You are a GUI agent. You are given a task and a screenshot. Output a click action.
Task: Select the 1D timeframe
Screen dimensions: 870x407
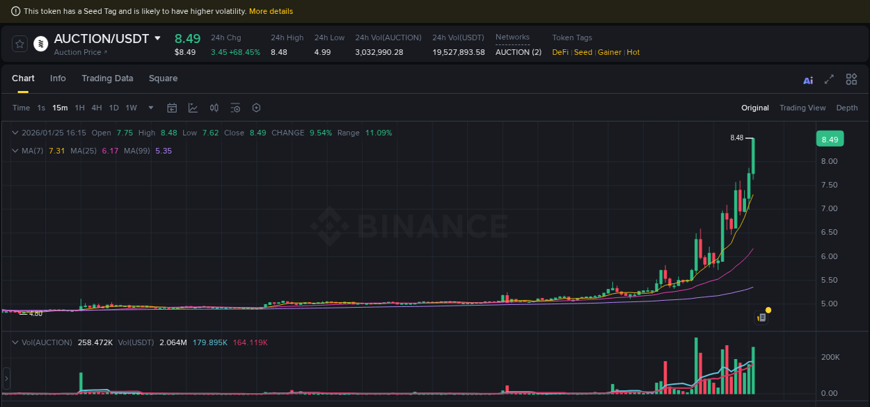point(113,108)
